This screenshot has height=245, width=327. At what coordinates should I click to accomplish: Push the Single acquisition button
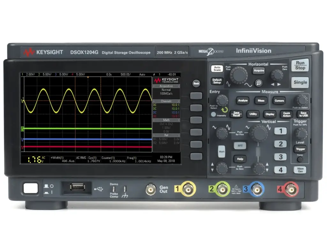point(300,82)
